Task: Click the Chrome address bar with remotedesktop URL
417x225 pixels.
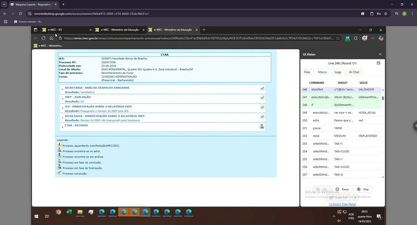Action: [91, 13]
